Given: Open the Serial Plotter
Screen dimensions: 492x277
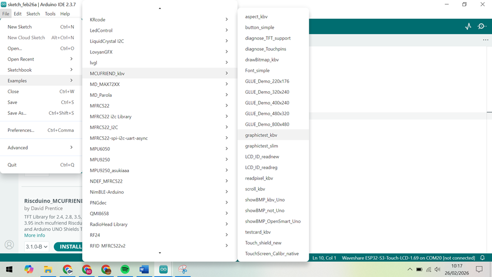Looking at the screenshot, I should 468,26.
